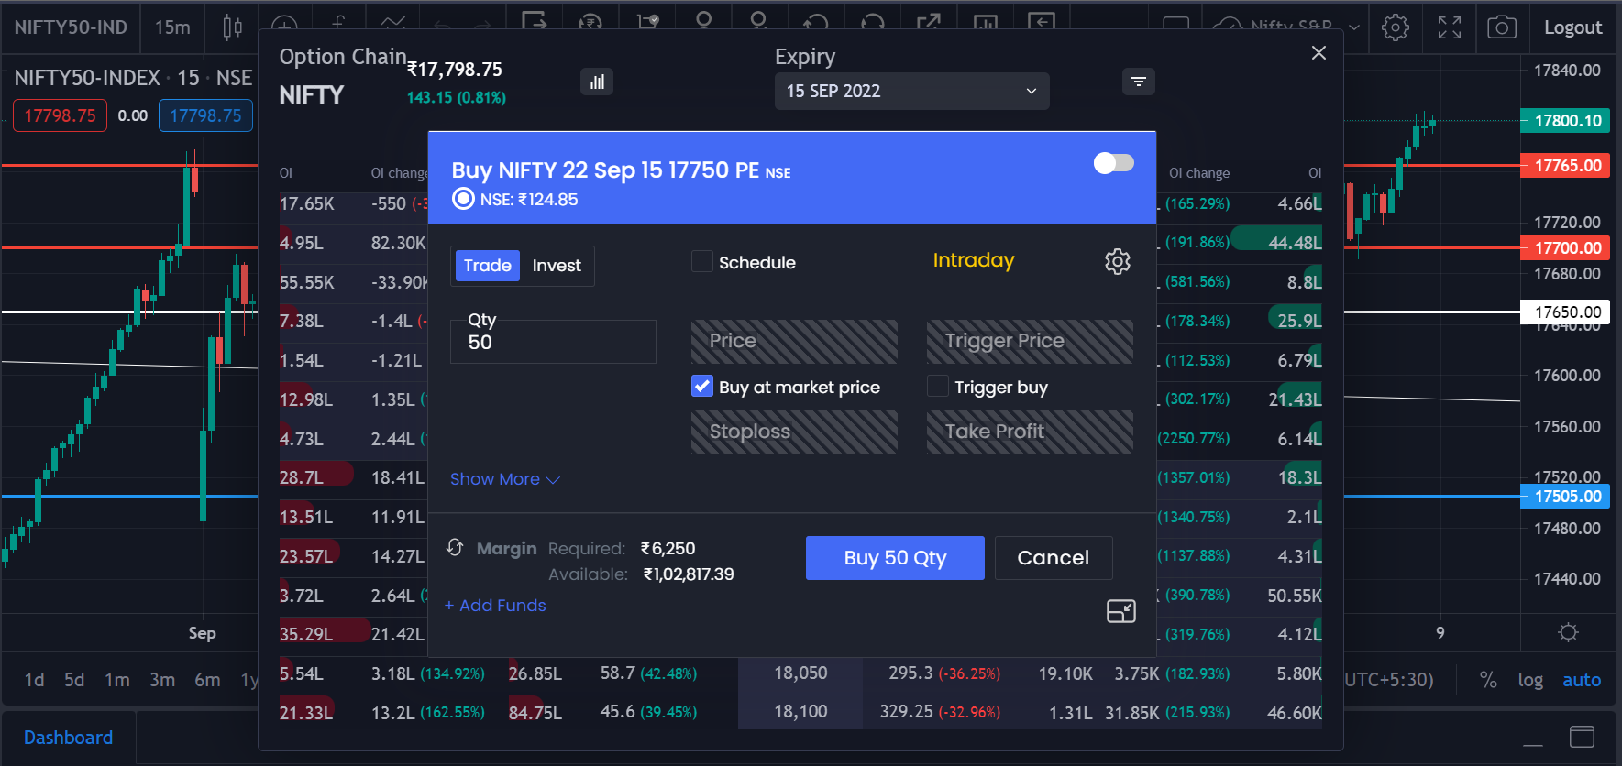Select the blue 17505.00 price line label
The width and height of the screenshot is (1622, 766).
point(1565,497)
